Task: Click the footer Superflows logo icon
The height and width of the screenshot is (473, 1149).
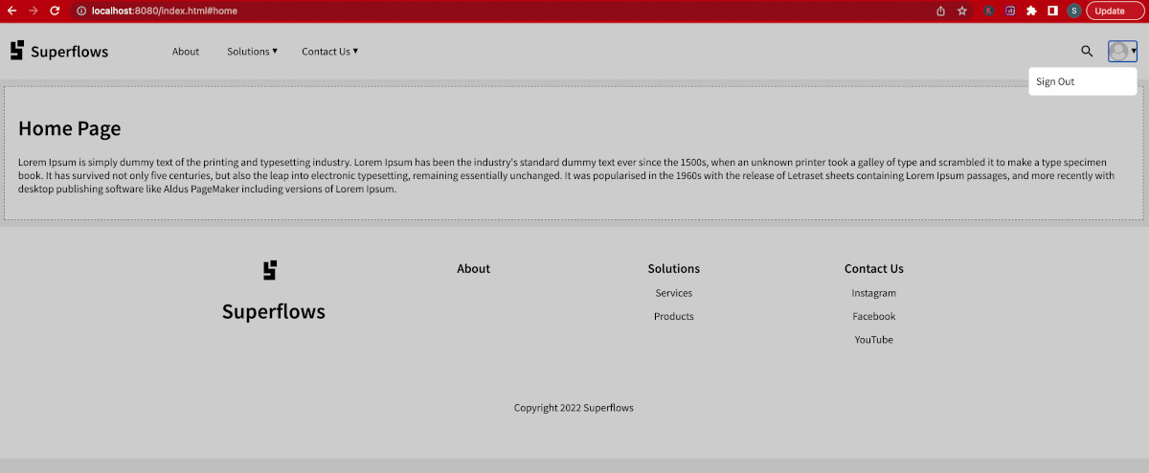Action: pyautogui.click(x=270, y=270)
